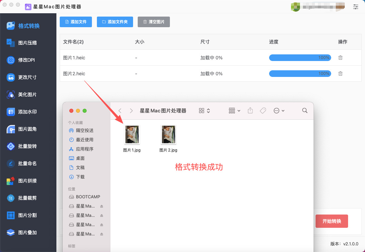365x252 pixels.
Task: Open the Finder group-by dropdown
Action: 234,111
